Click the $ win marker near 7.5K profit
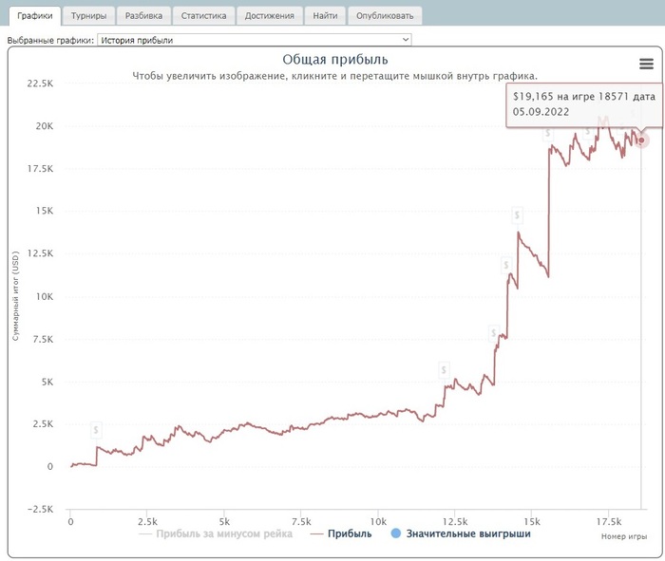 [x=493, y=333]
